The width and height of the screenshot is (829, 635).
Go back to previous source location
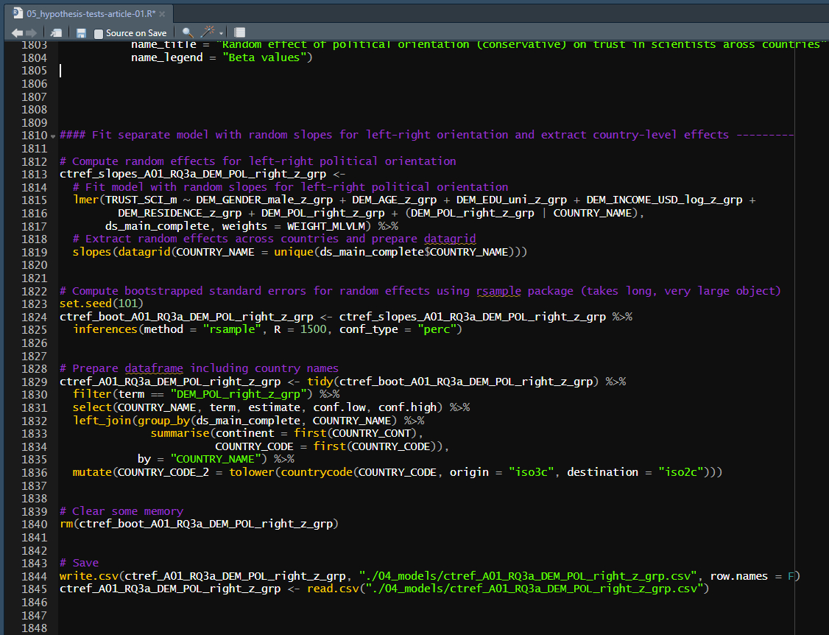(x=16, y=32)
